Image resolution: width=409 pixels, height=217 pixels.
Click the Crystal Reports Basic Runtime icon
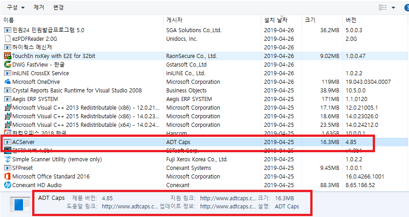(8, 91)
